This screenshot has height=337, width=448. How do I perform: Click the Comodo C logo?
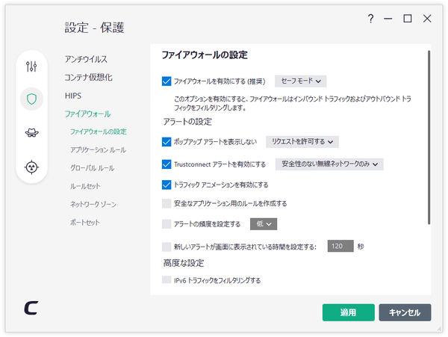tap(31, 308)
